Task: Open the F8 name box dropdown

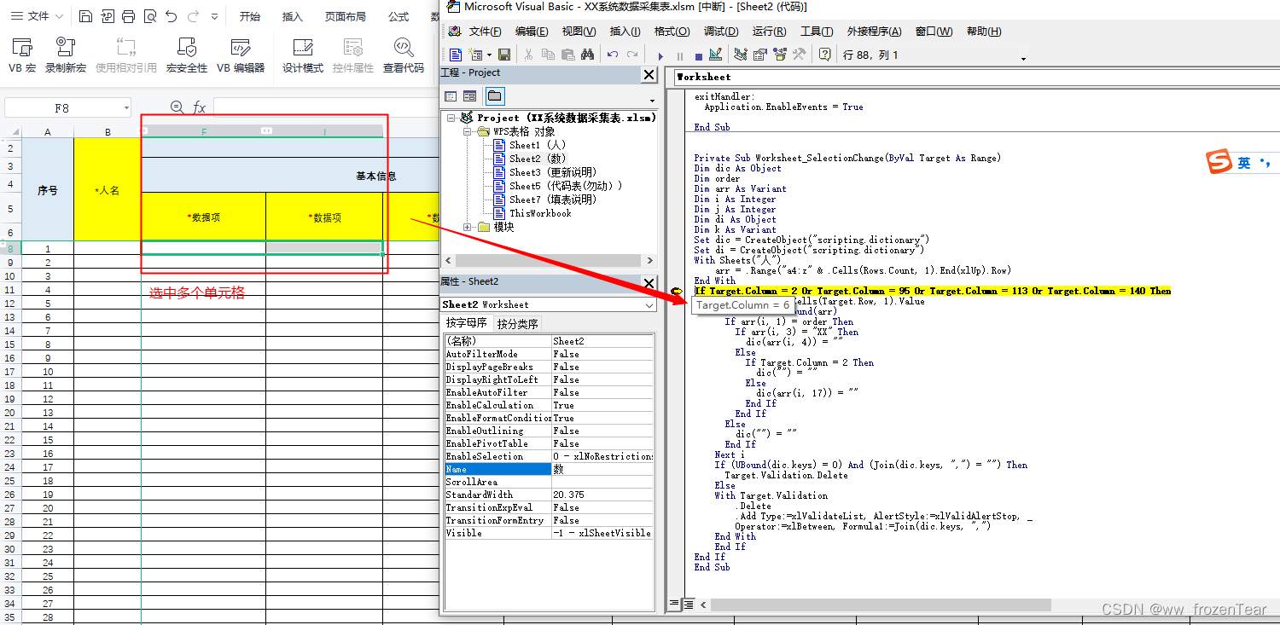Action: 126,108
